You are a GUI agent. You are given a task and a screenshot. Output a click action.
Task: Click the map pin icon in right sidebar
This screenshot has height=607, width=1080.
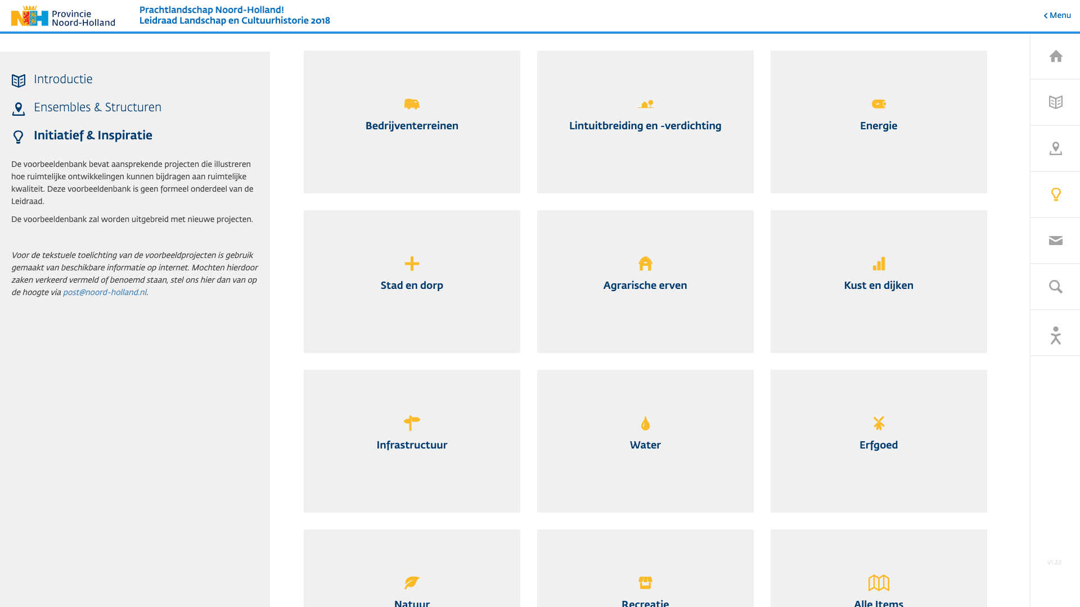1056,148
